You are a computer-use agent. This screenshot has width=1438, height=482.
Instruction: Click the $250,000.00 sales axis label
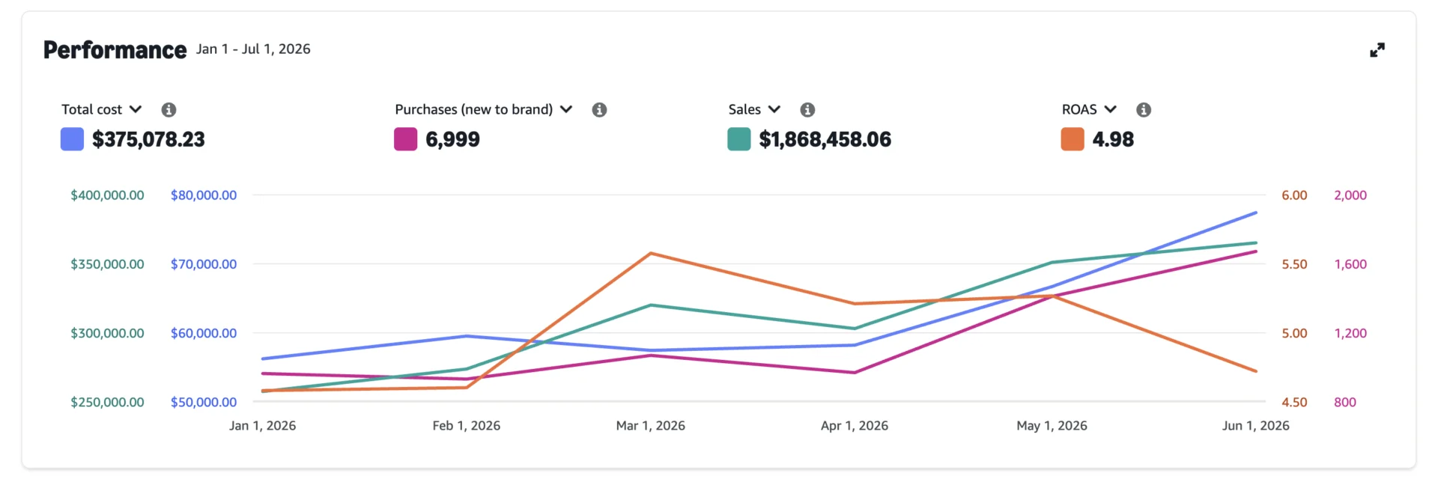coord(107,402)
